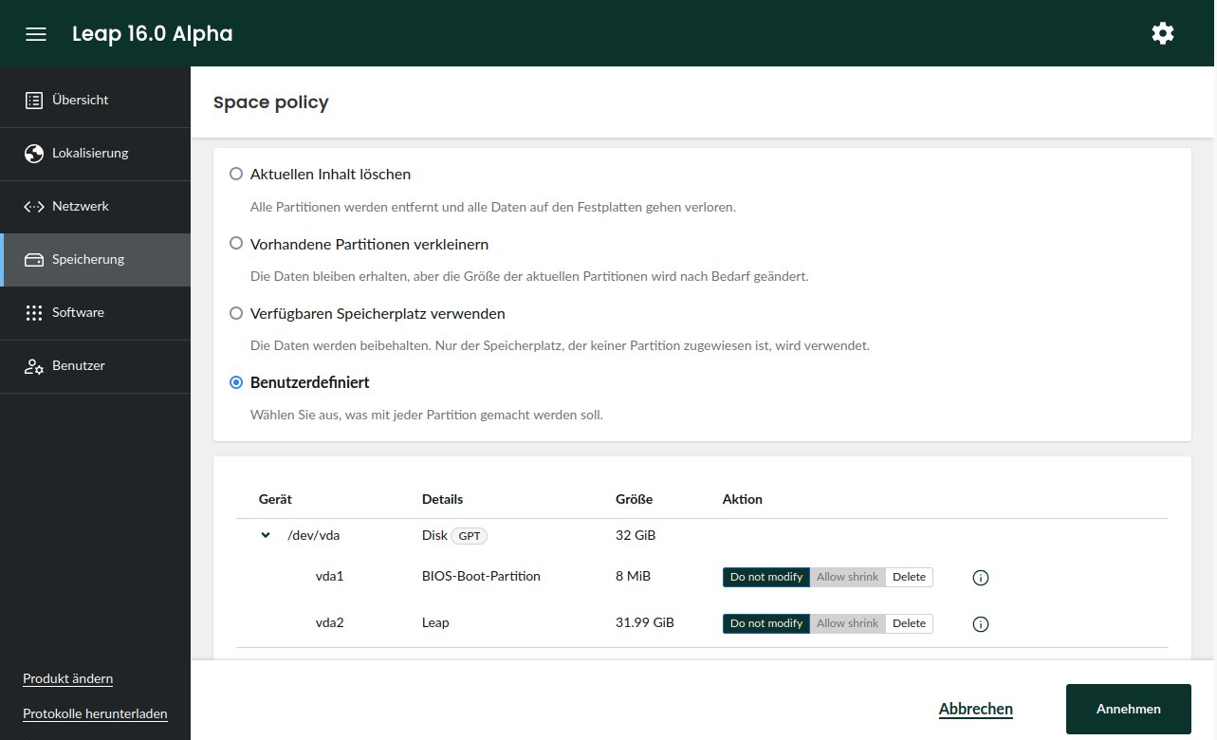Click the Netzwerk icon in sidebar
1217x740 pixels.
tap(34, 206)
